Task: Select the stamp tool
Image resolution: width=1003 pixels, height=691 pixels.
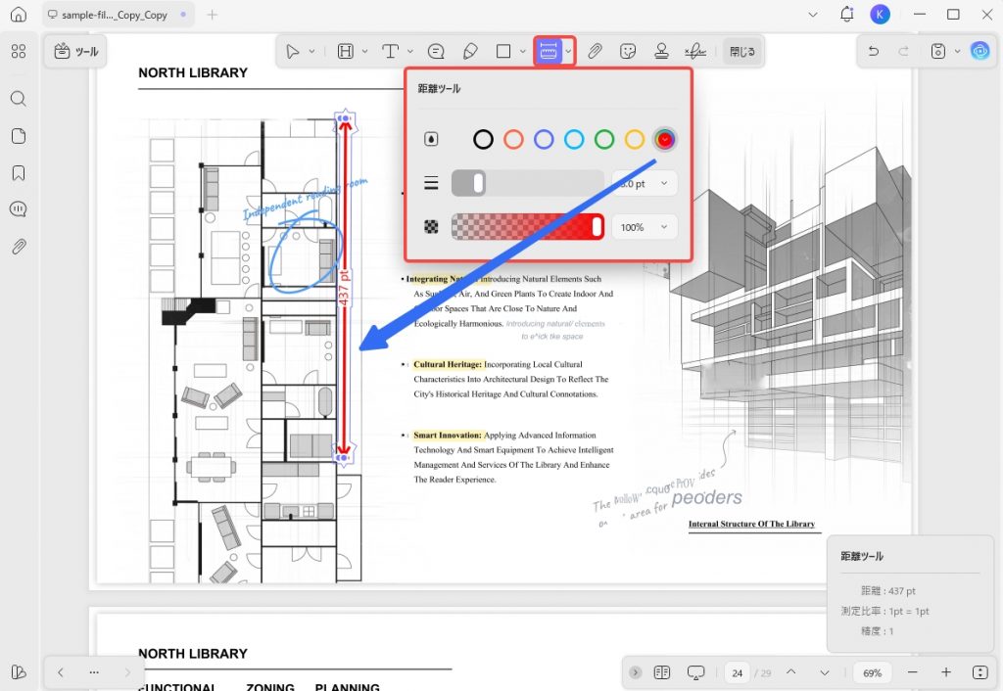Action: tap(661, 51)
